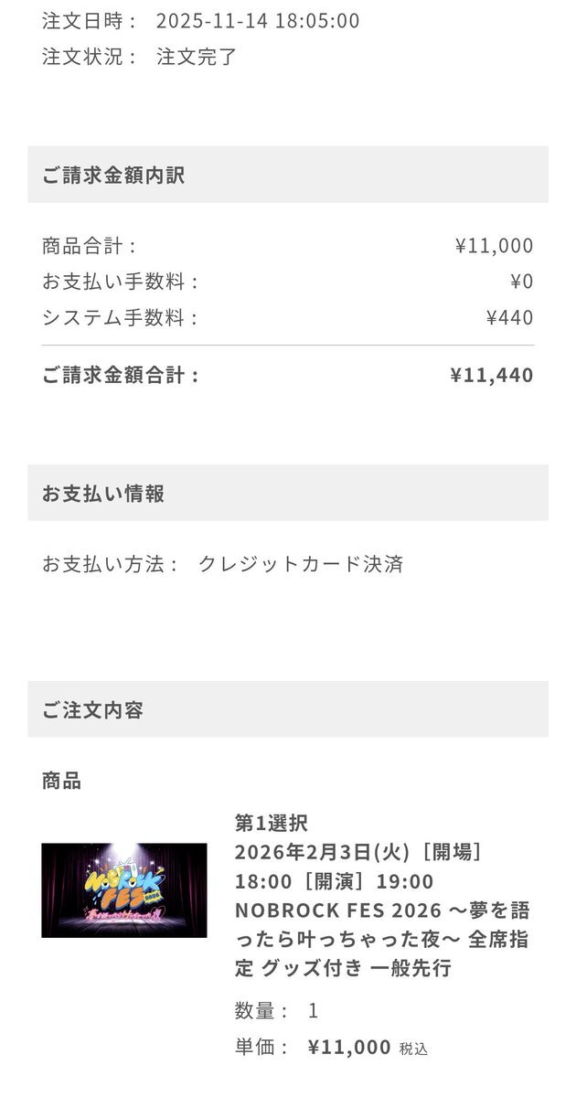
Task: Click the ご請求金額合計 bold label
Action: coord(121,375)
